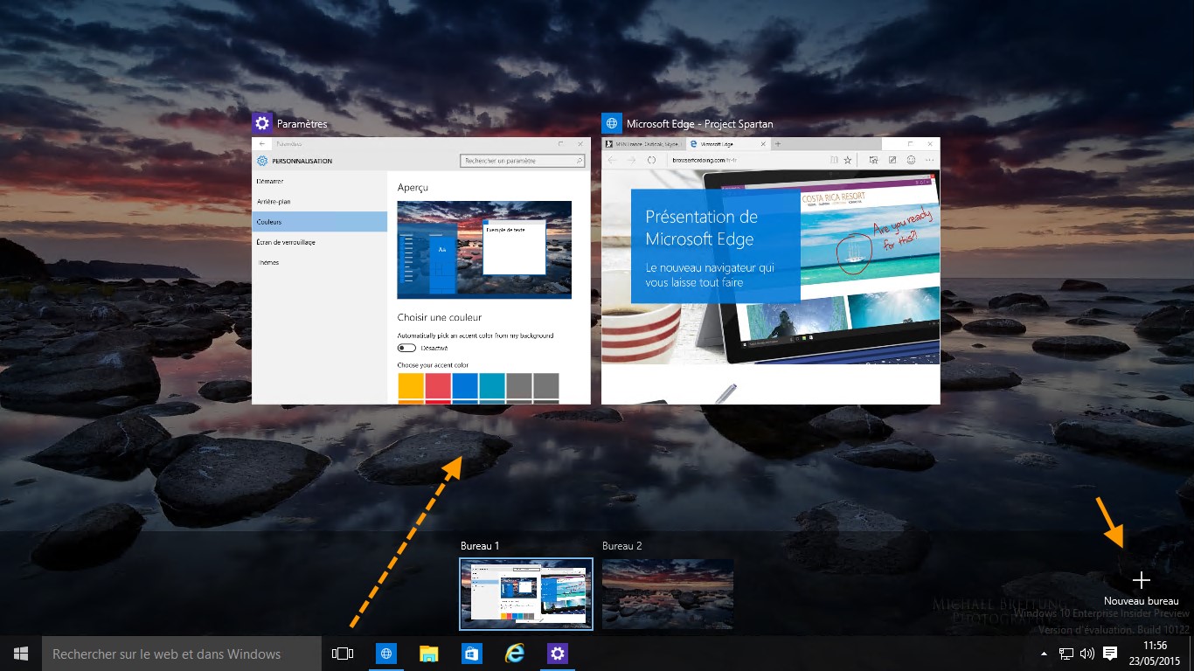Launch Internet Explorer from the taskbar
The image size is (1194, 671).
515,654
